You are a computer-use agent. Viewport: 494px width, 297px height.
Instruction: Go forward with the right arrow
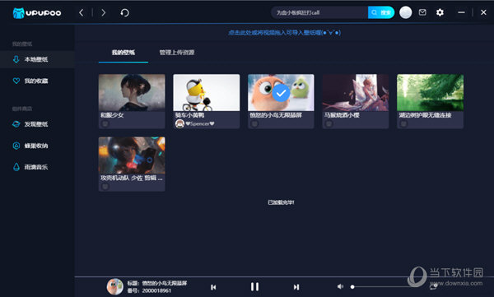click(x=104, y=12)
